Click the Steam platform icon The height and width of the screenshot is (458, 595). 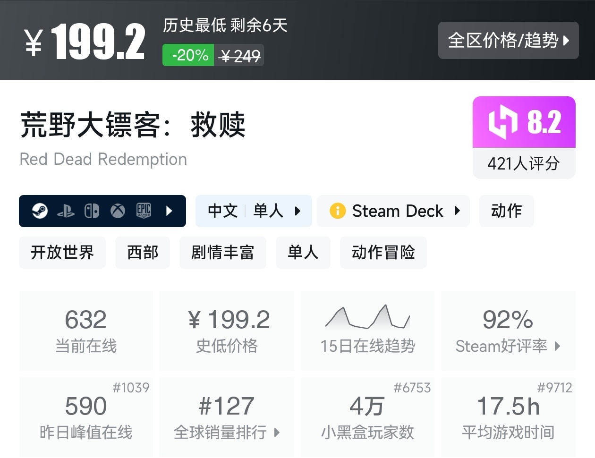point(40,211)
